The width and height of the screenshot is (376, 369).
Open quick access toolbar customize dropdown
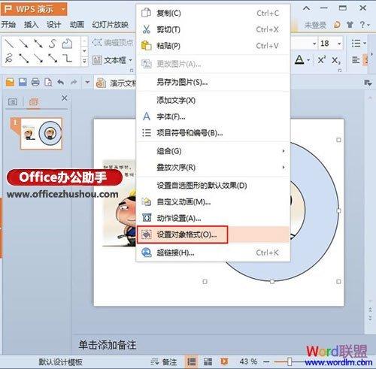87,82
